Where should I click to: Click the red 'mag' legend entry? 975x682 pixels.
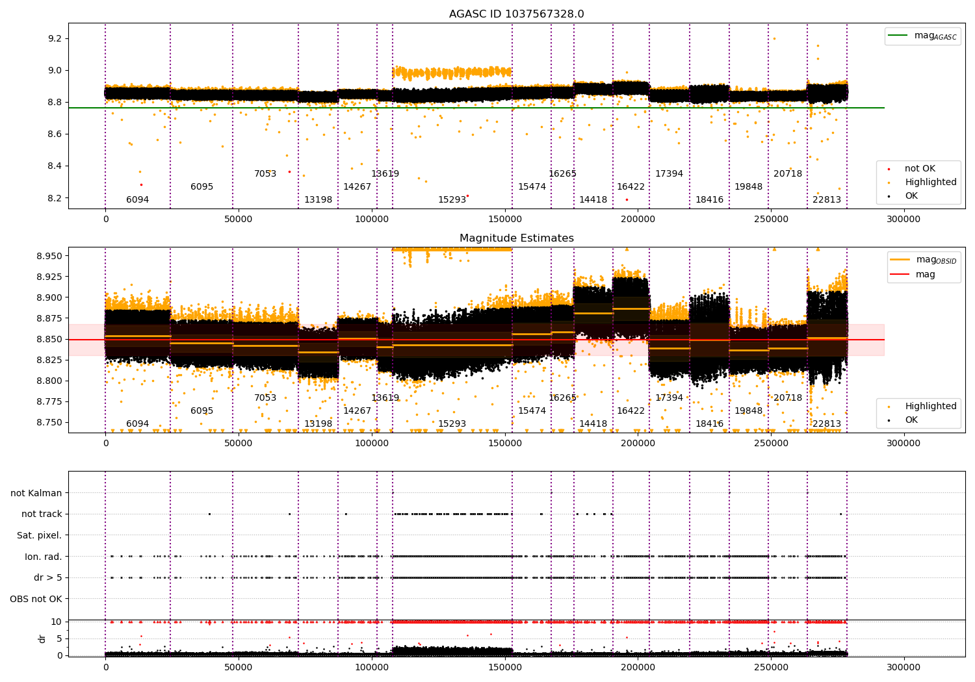point(913,275)
